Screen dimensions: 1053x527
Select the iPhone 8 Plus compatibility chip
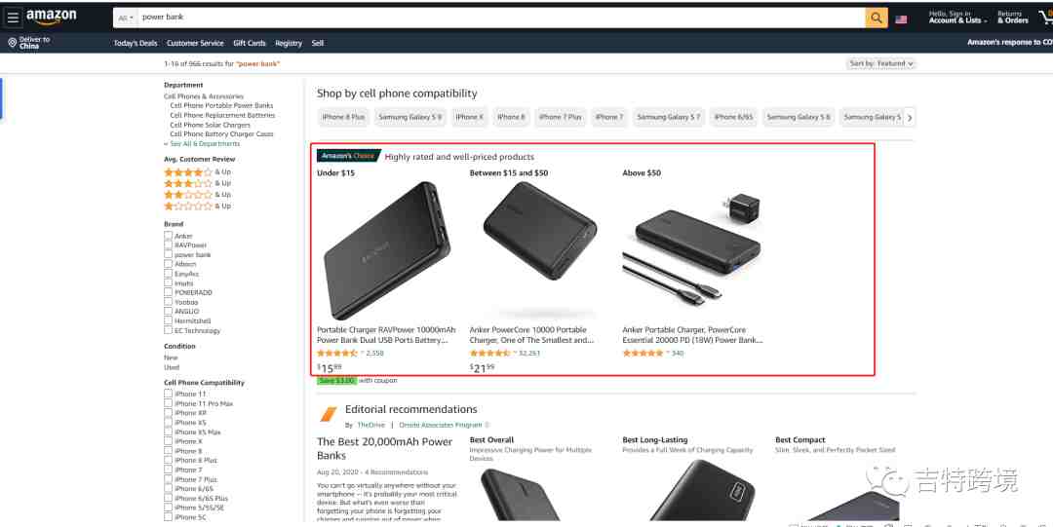(343, 117)
